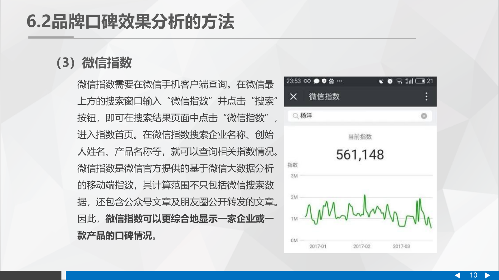This screenshot has height=280, width=499.
Task: Tap the battery indicator icon
Action: tap(421, 81)
